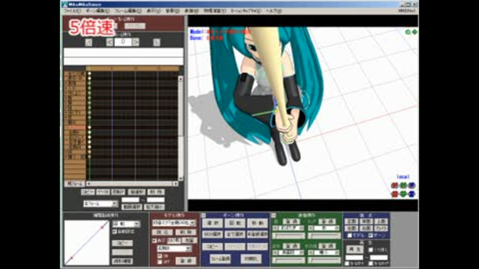
Task: Click the 移動 (move) button in bone panel
Action: [257, 223]
